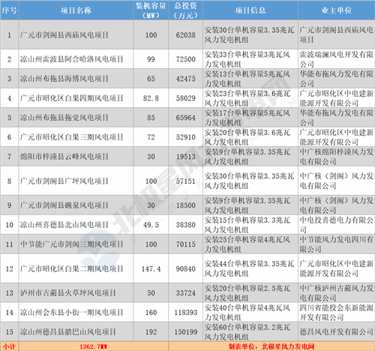Click capacity value 72
375x351 pixels.
click(x=151, y=137)
